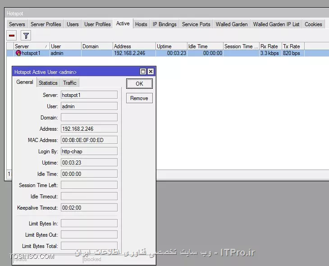Viewport: 329px width, 266px height.
Task: Click the 00:03:23 uptime table cell
Action: coord(171,53)
